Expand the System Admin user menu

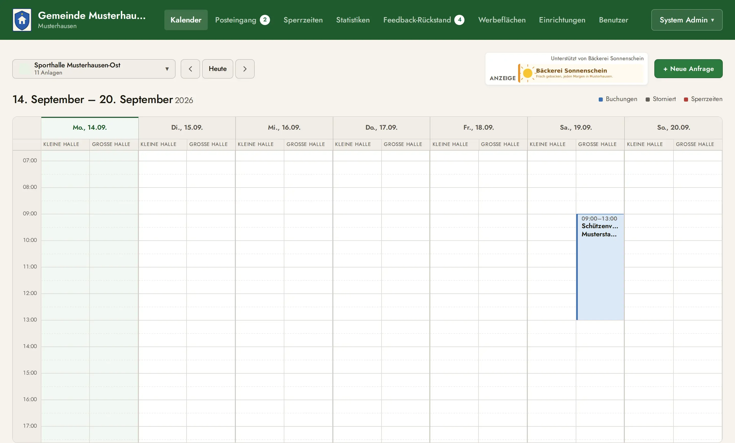tap(687, 20)
